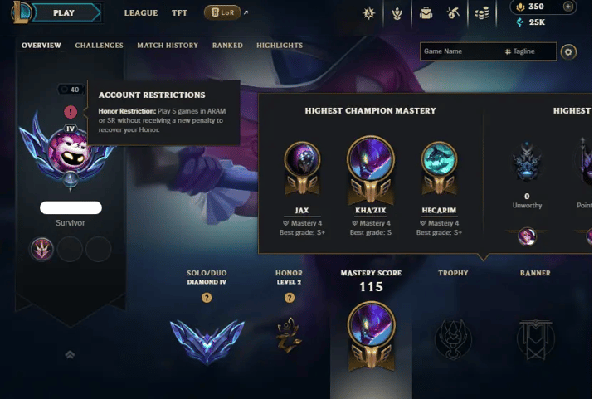Click the Game Name search field
This screenshot has height=399, width=594.
tap(461, 51)
